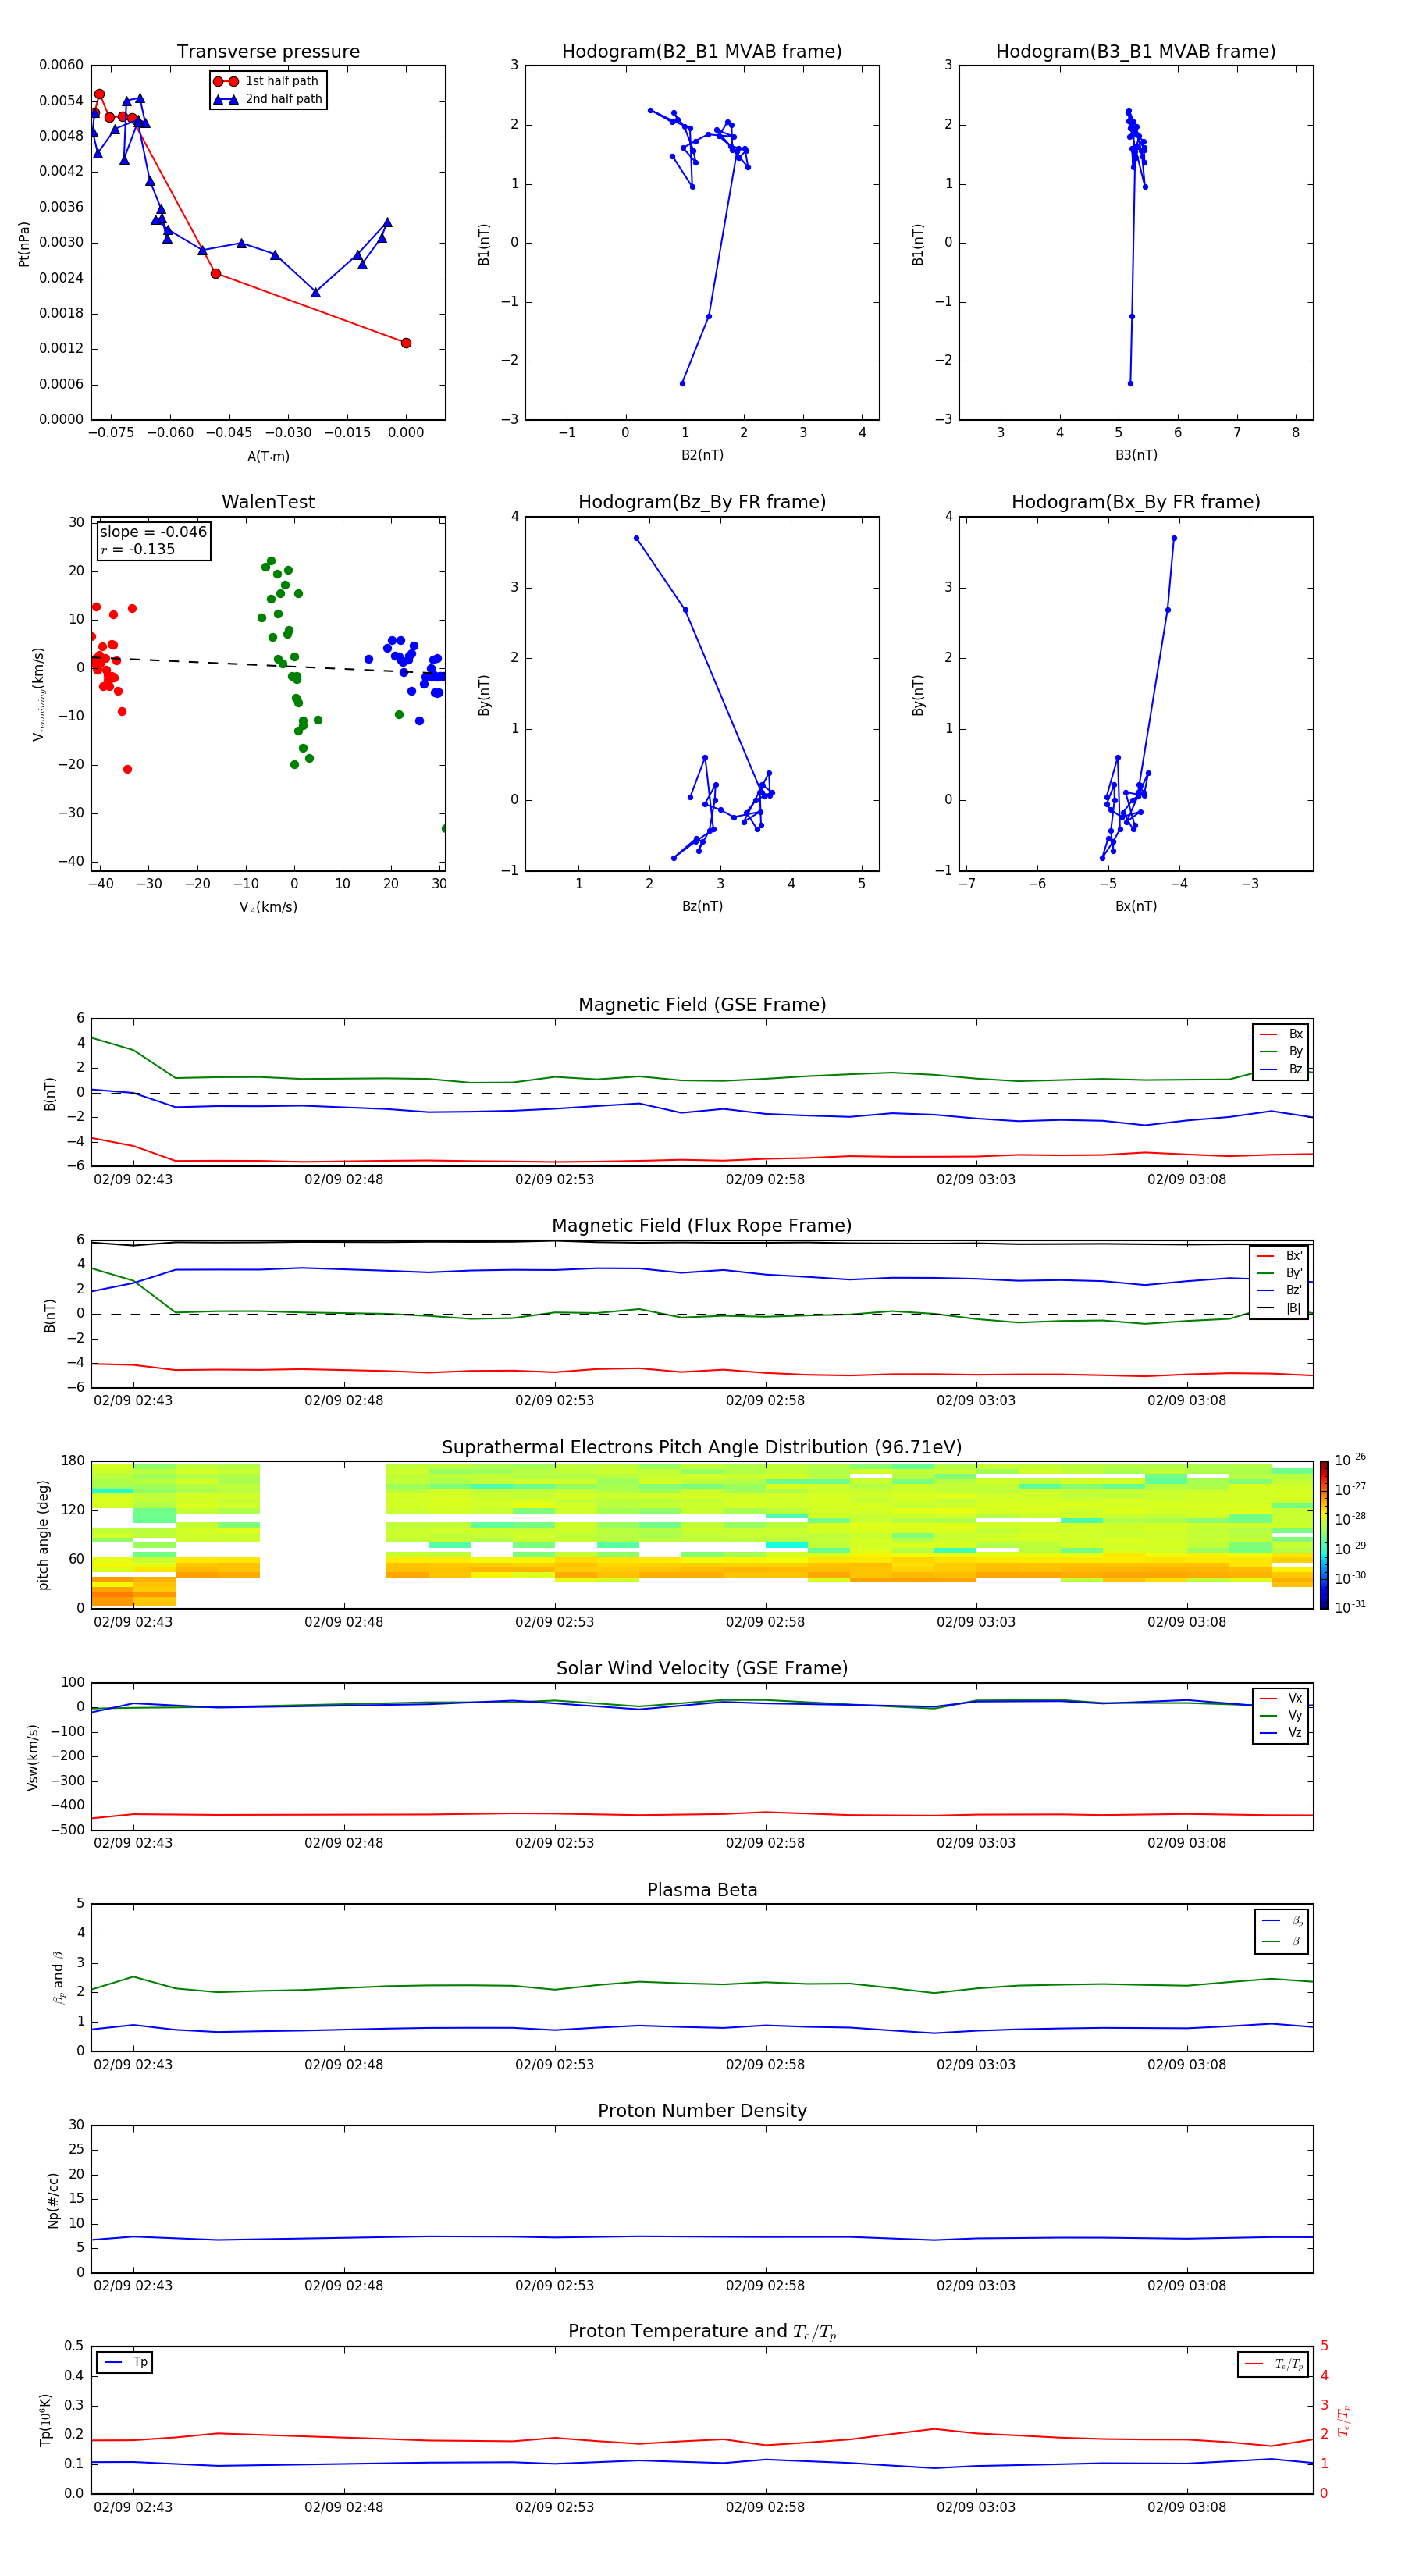Click the By legend entry in GSE magnetic field plot
The width and height of the screenshot is (1405, 2576).
coord(1281,1052)
